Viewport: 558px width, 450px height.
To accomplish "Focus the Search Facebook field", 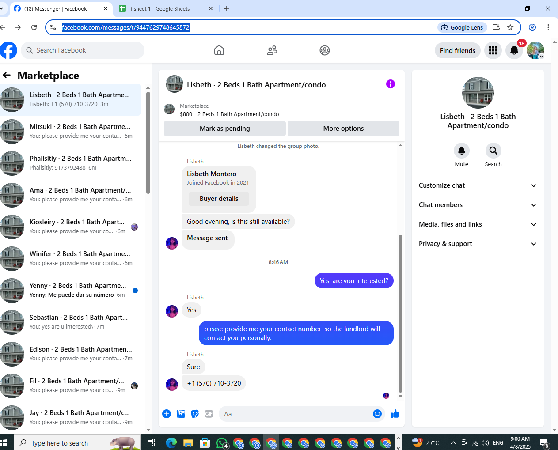I will (x=83, y=50).
